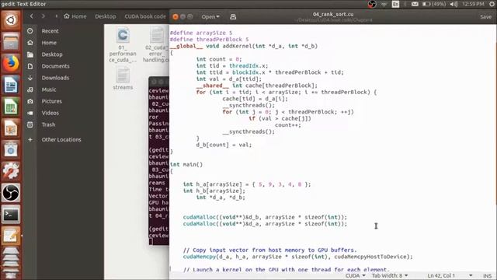The width and height of the screenshot is (497, 280).
Task: Open LibreOffice Writer from dock
Action: [10, 85]
